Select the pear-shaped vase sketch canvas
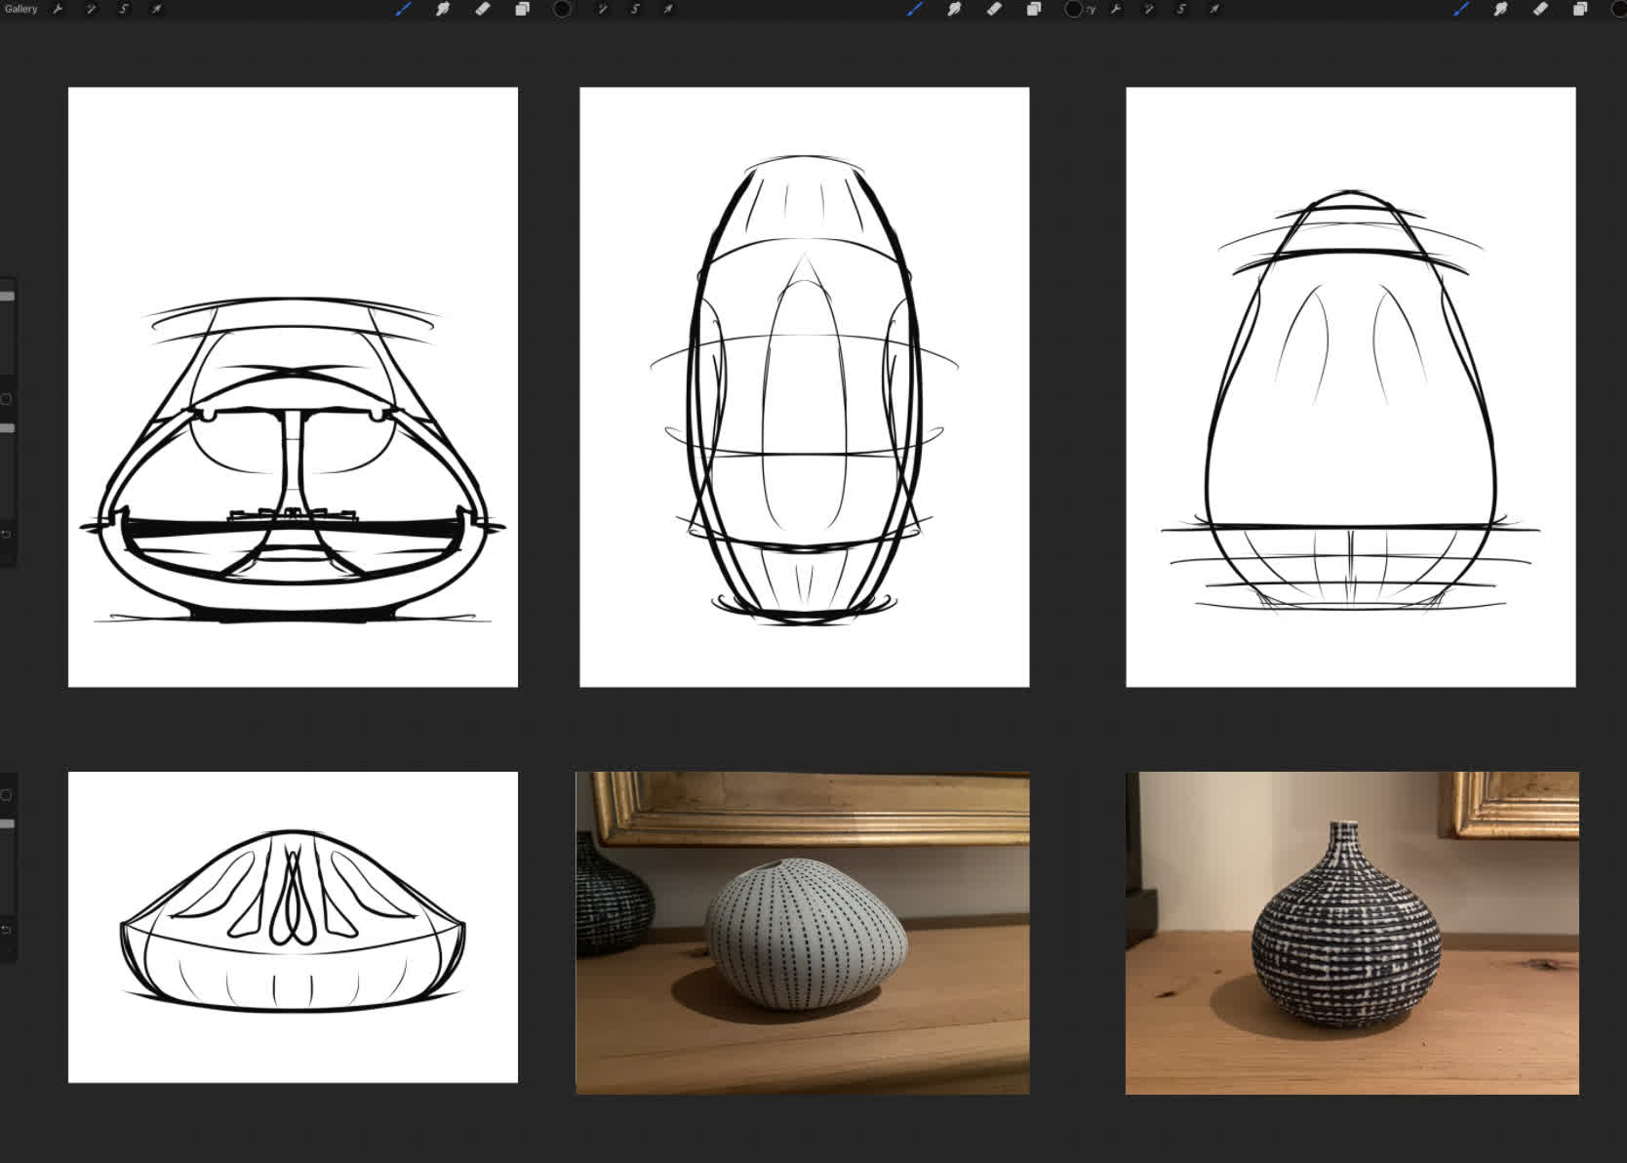Image resolution: width=1627 pixels, height=1163 pixels. pos(1351,387)
